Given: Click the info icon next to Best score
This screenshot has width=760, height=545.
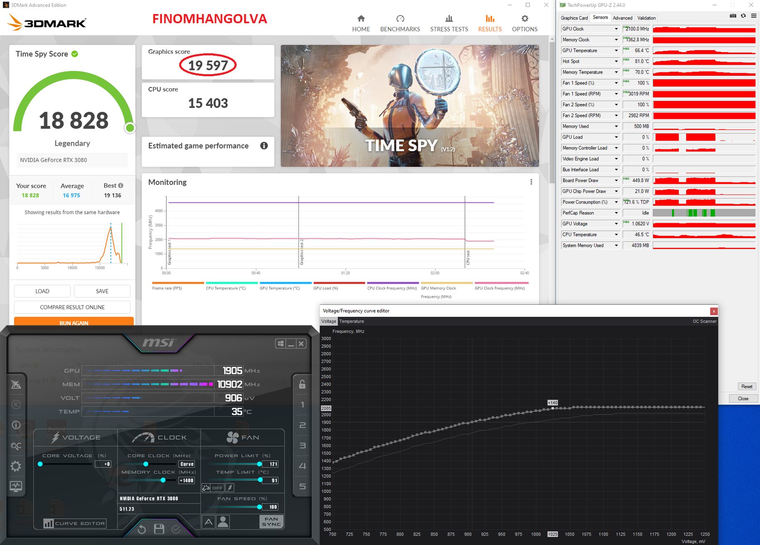Looking at the screenshot, I should tap(121, 186).
